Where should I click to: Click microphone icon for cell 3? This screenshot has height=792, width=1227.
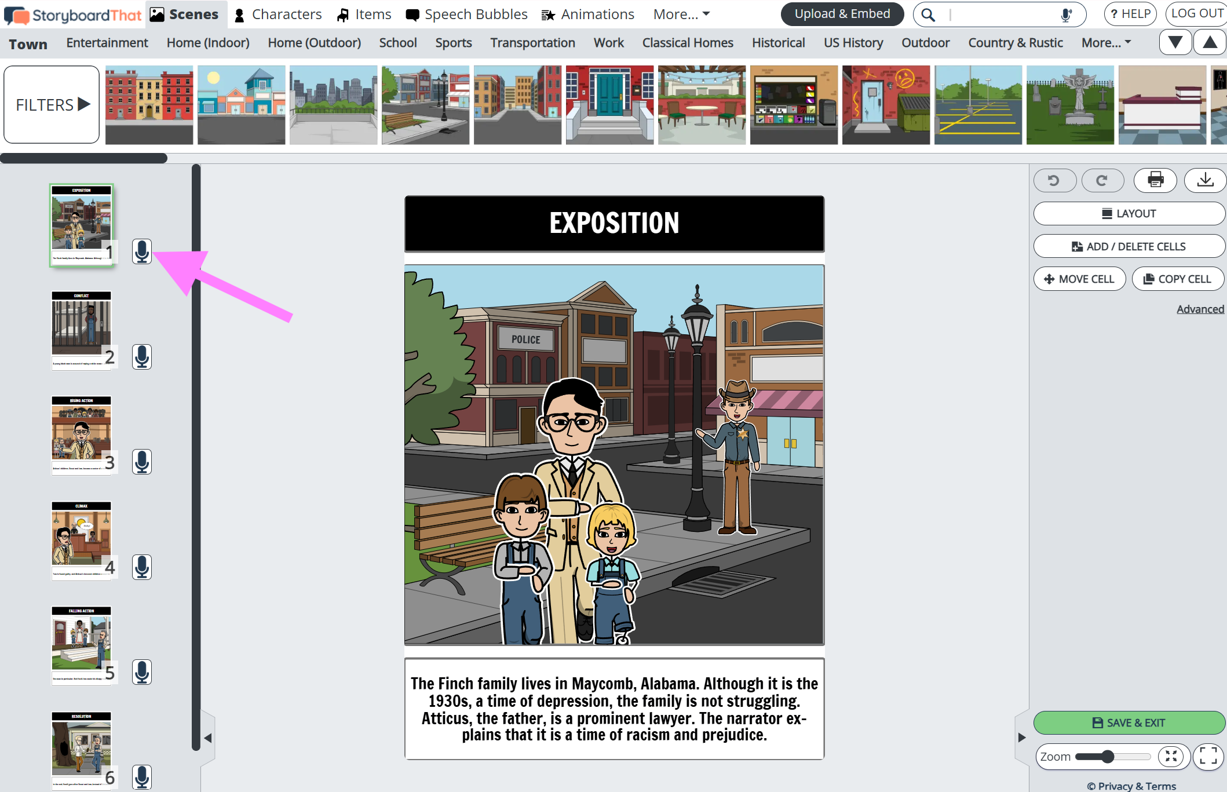(x=141, y=462)
